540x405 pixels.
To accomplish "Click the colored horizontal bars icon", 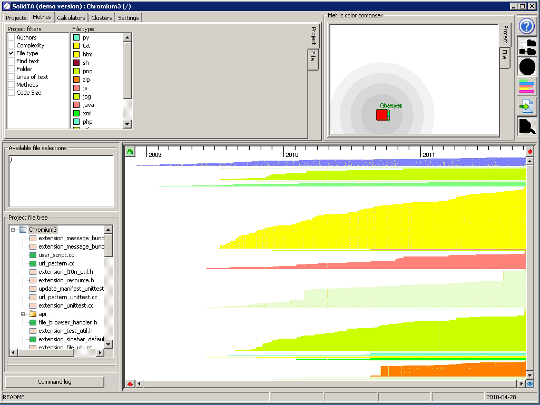I will coord(527,86).
